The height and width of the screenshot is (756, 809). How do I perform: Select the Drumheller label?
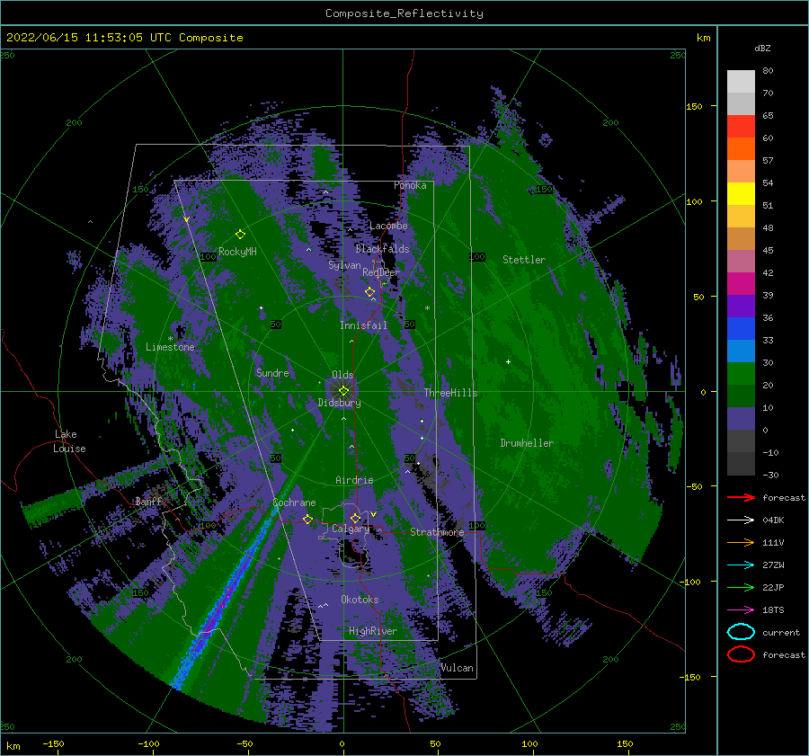(x=527, y=443)
